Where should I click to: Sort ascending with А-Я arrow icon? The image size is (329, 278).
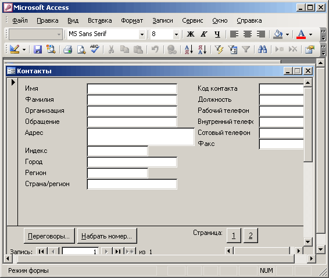click(x=189, y=49)
